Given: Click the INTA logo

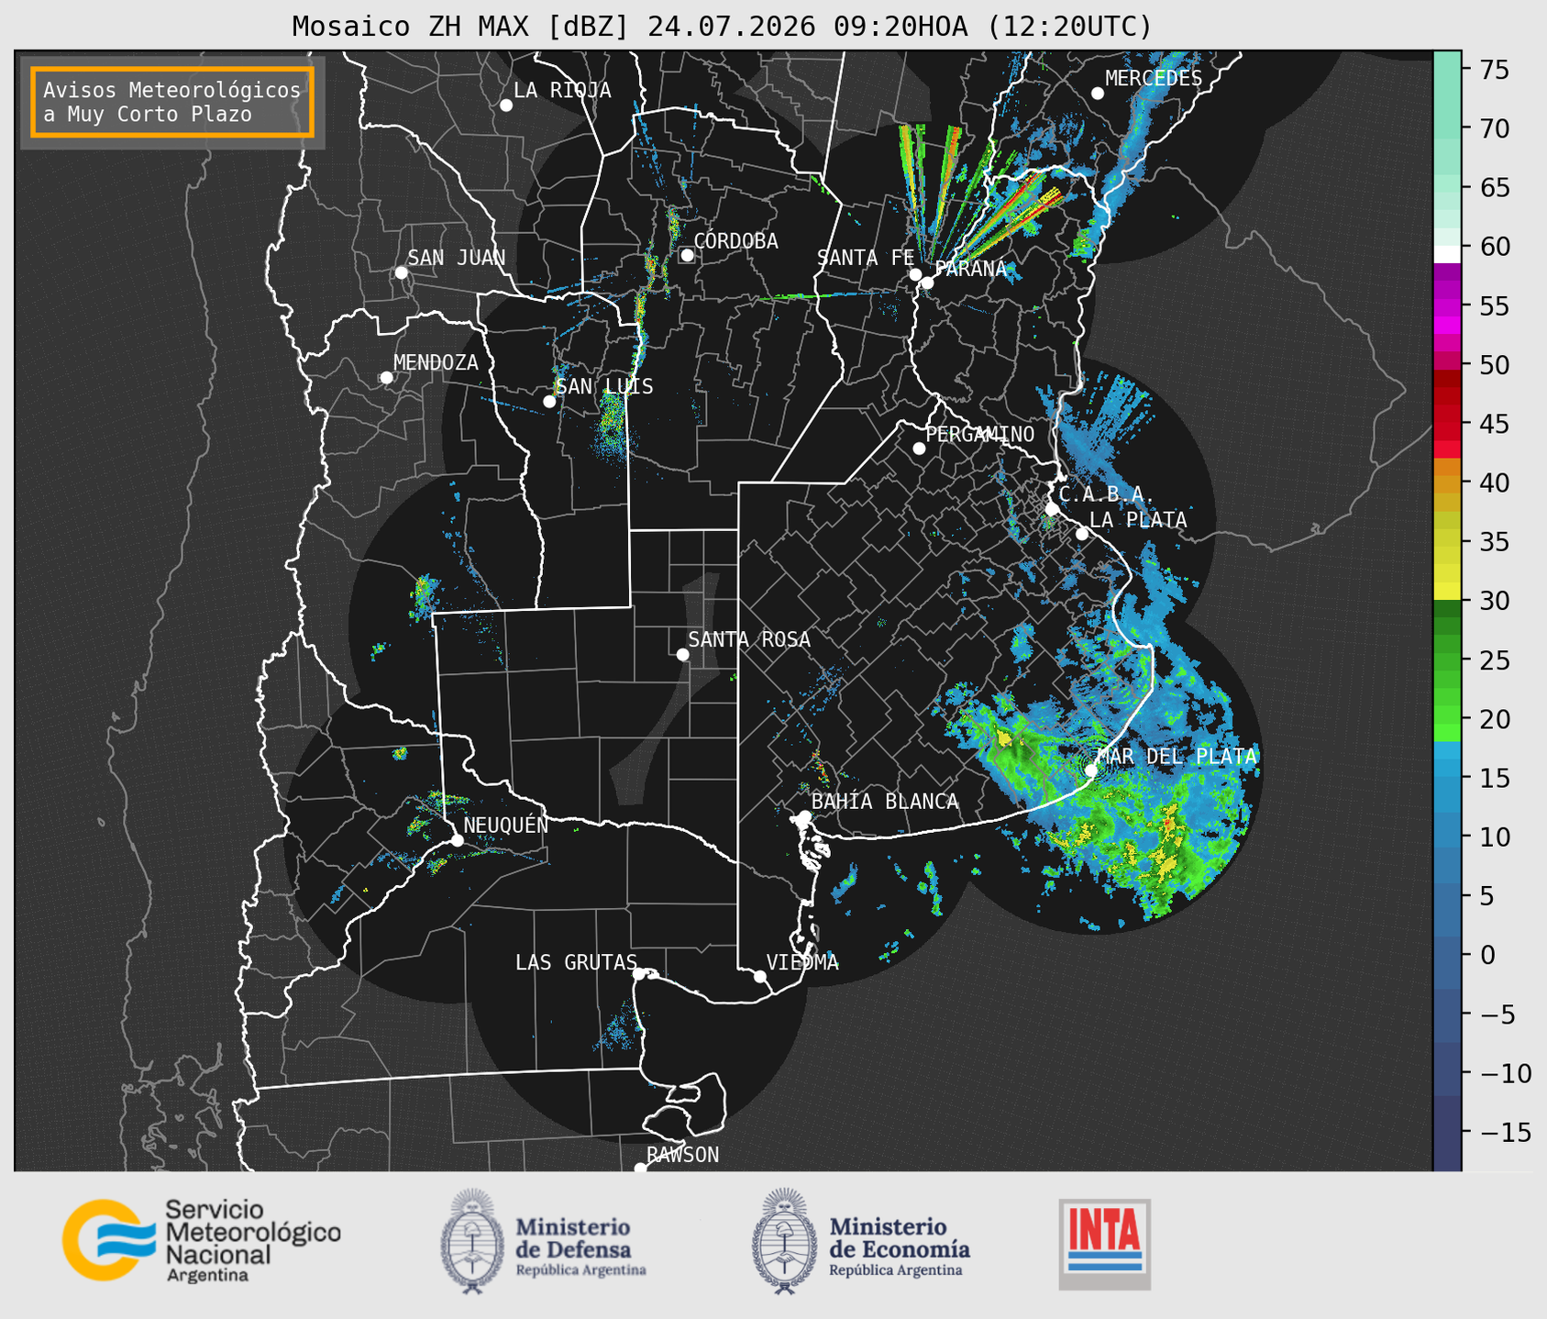Looking at the screenshot, I should (1105, 1245).
